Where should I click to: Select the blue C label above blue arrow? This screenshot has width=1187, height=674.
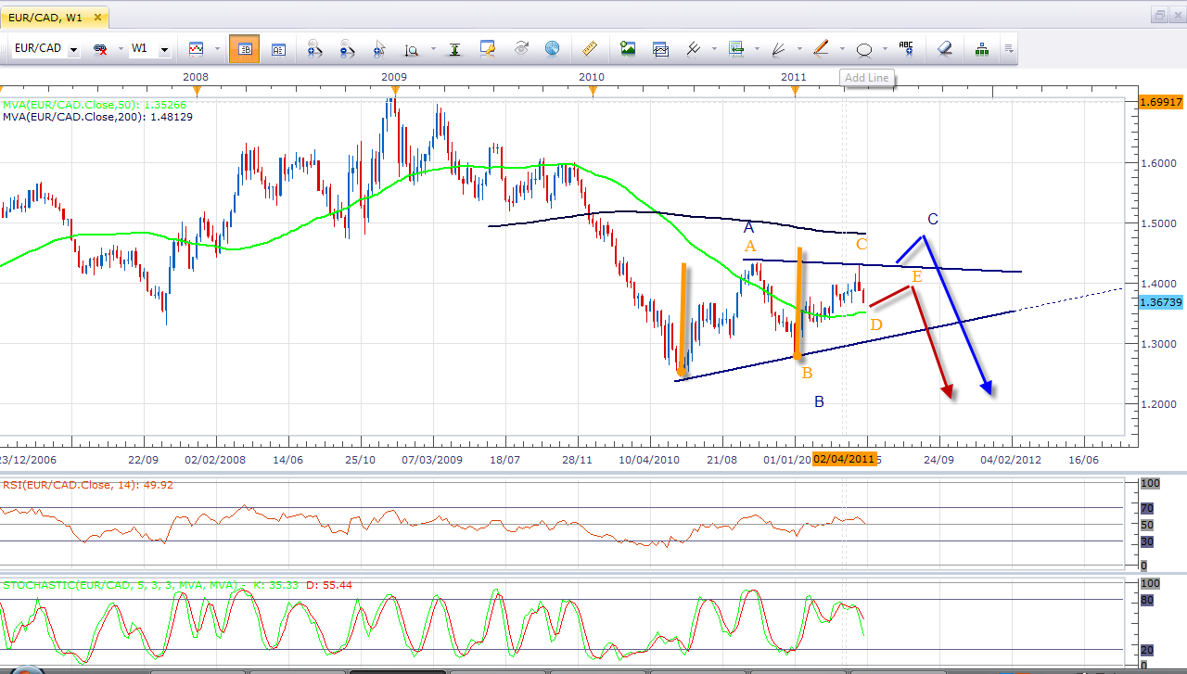[x=933, y=220]
